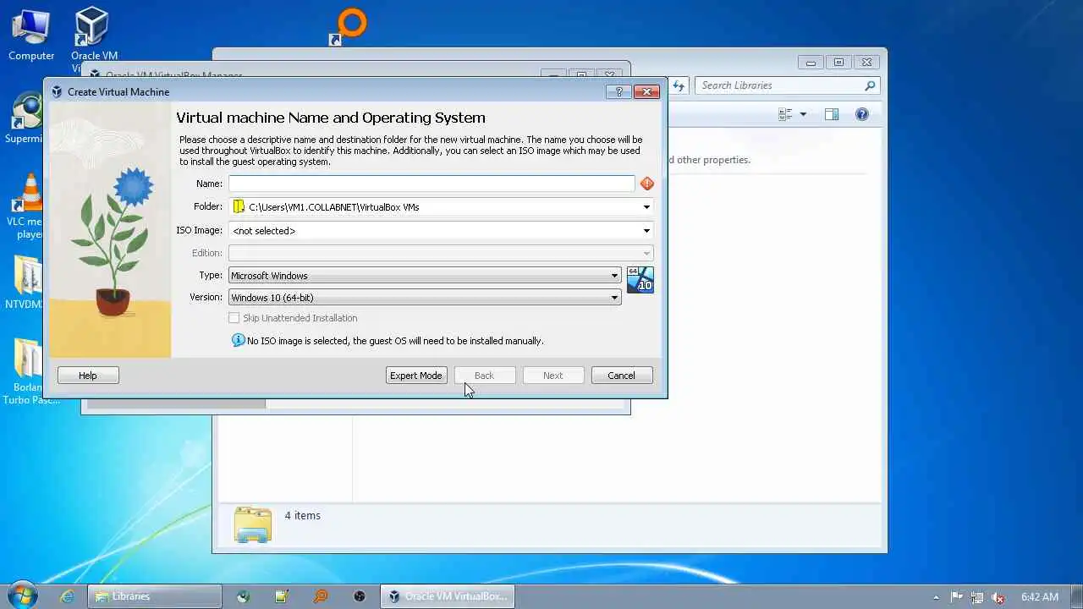Click the Libraries folder icon in details pane
Image resolution: width=1083 pixels, height=609 pixels.
click(x=252, y=524)
